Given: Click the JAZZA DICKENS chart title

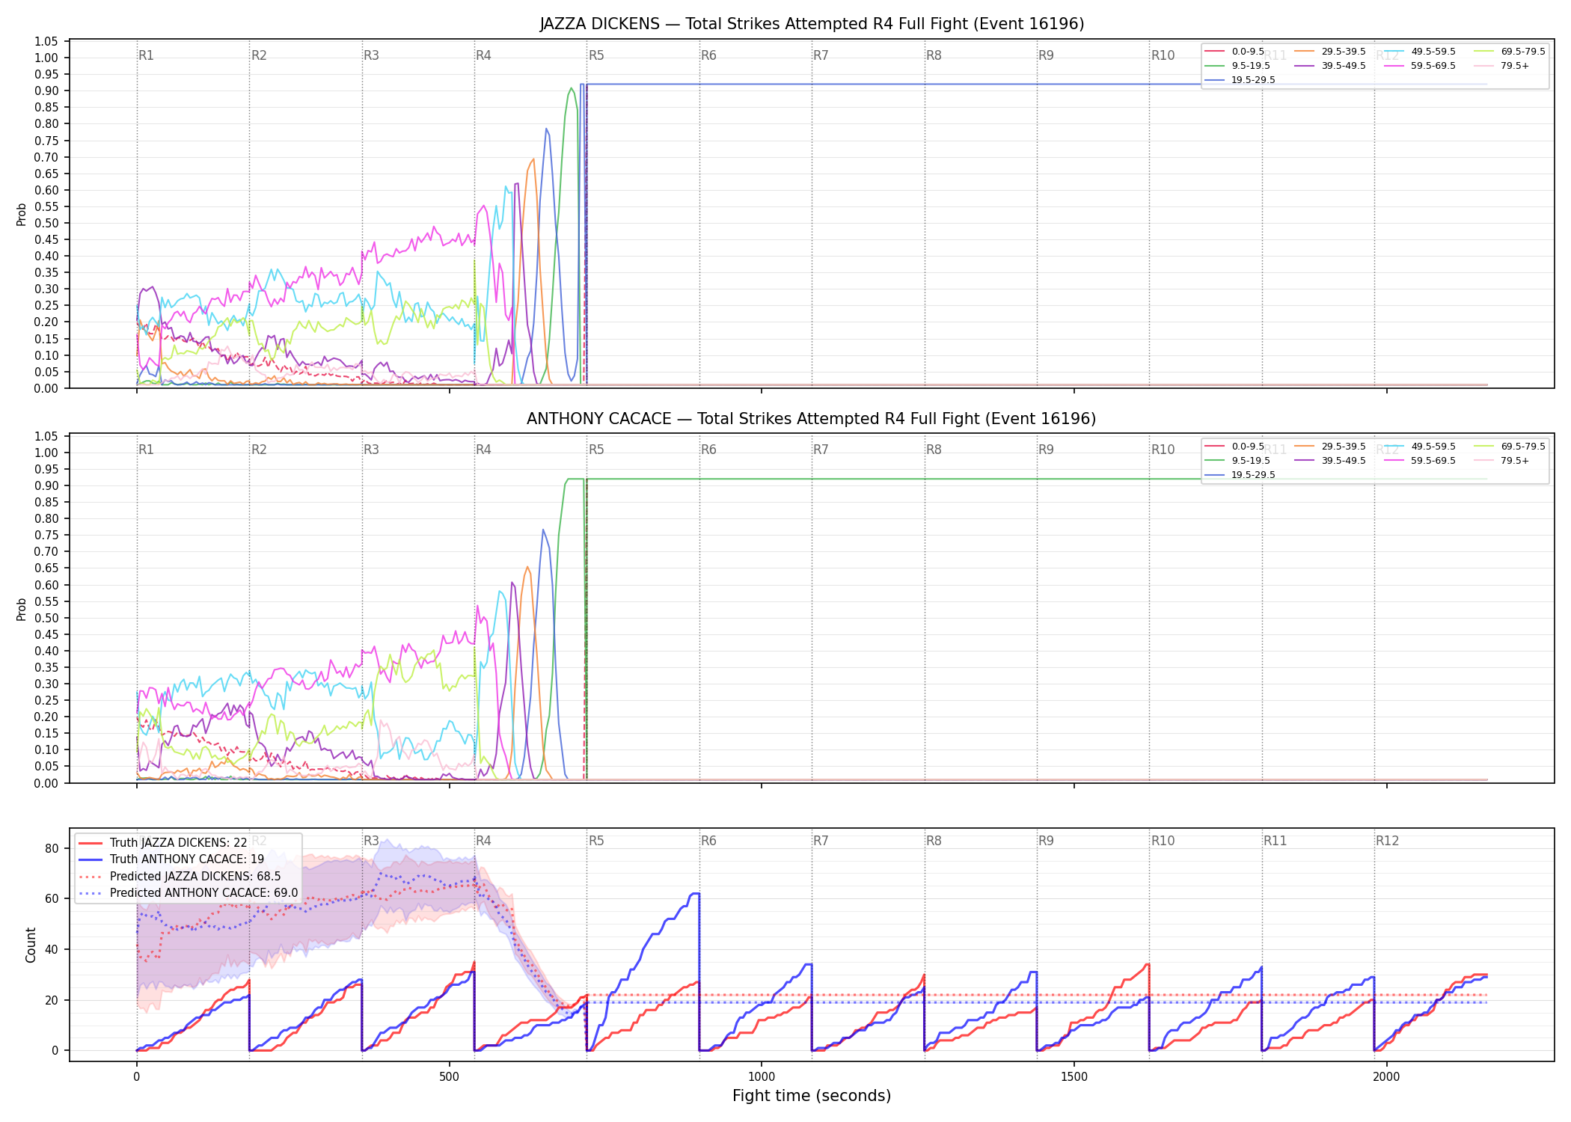Looking at the screenshot, I should click(812, 24).
